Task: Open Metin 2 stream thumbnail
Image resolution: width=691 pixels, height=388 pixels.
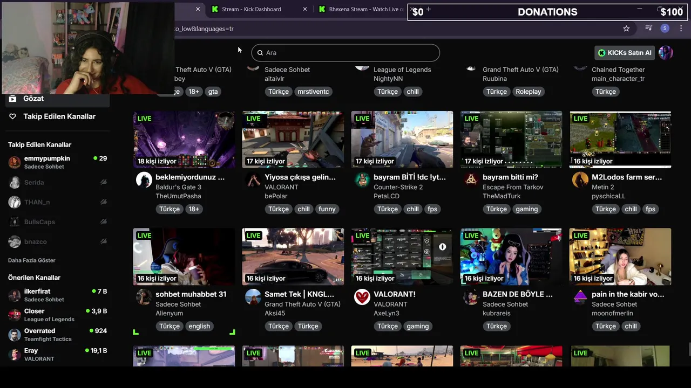Action: coord(620,140)
